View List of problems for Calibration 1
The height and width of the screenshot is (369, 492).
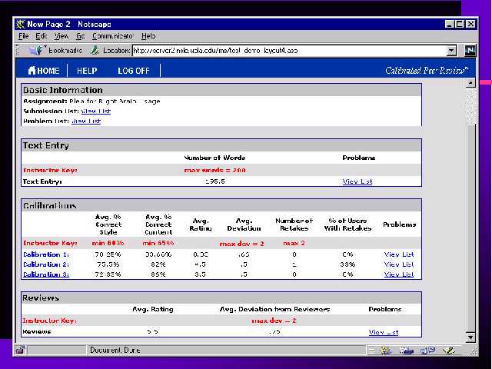pyautogui.click(x=399, y=254)
